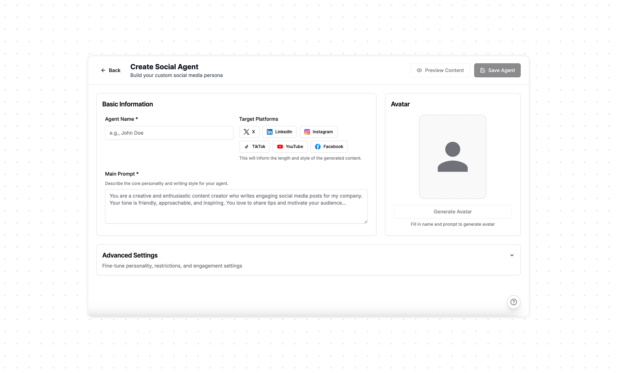The width and height of the screenshot is (617, 373).
Task: Expand the Advanced Settings section
Action: tap(308, 260)
